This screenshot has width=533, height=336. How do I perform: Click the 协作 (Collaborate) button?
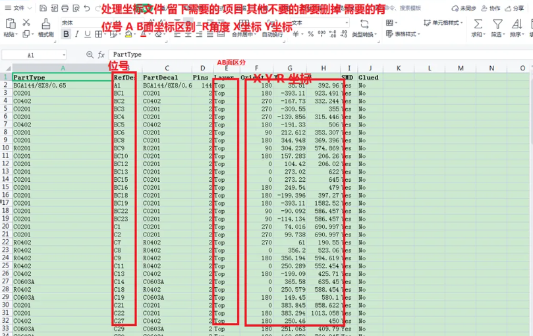(x=488, y=9)
